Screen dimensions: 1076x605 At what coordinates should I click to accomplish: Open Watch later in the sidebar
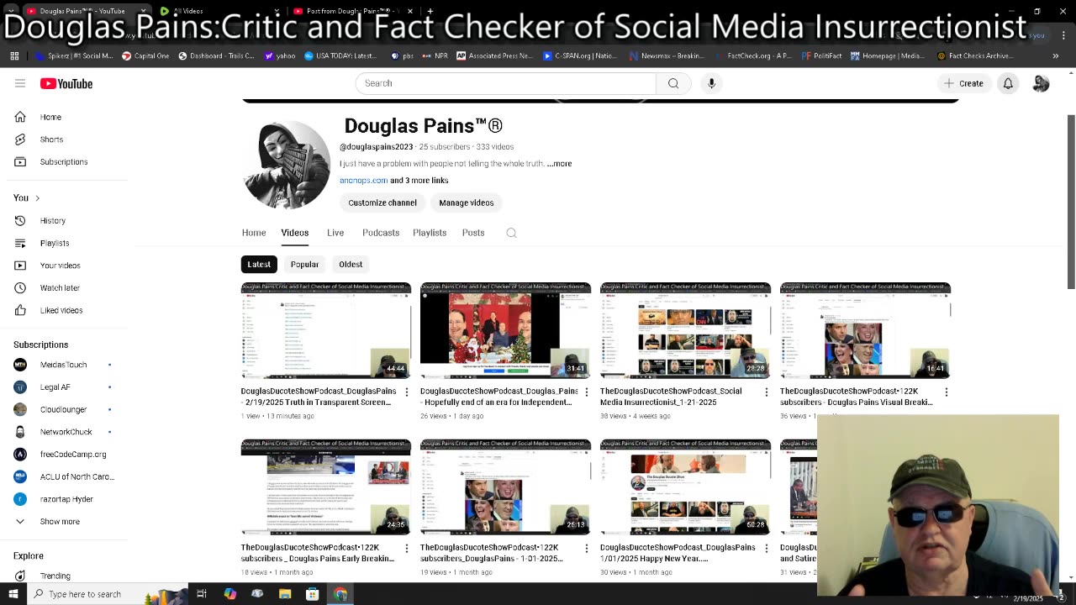(x=66, y=287)
